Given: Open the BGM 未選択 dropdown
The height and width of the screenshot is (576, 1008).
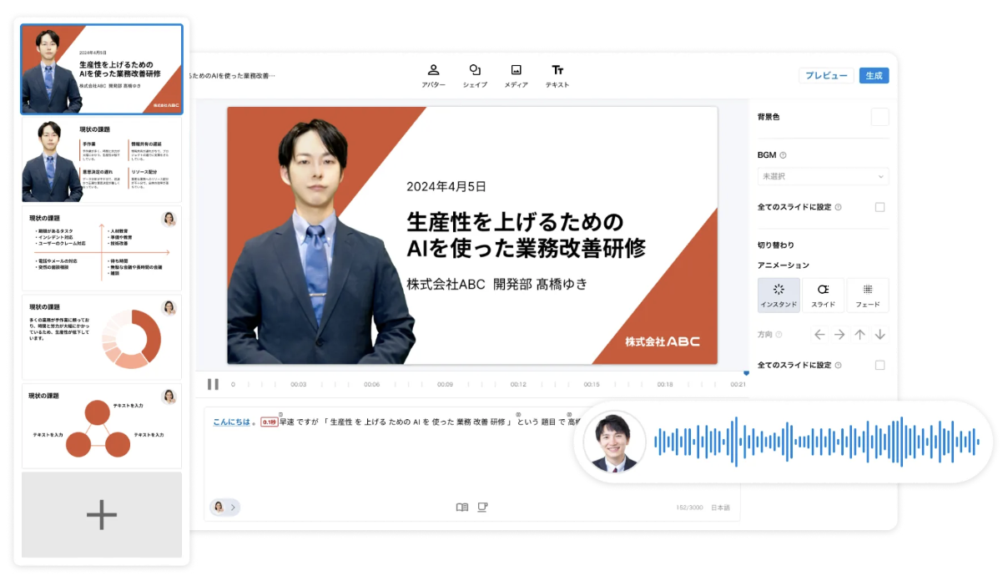Looking at the screenshot, I should 822,176.
